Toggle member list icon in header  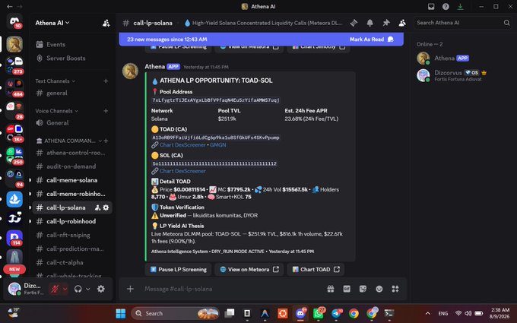(x=402, y=23)
